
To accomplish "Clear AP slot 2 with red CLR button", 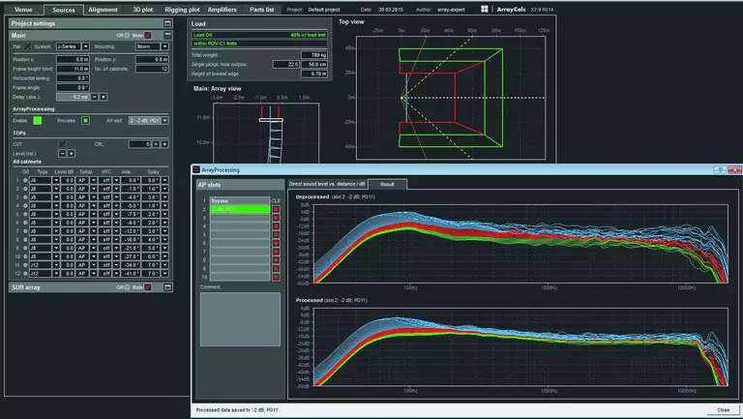I will pos(276,209).
